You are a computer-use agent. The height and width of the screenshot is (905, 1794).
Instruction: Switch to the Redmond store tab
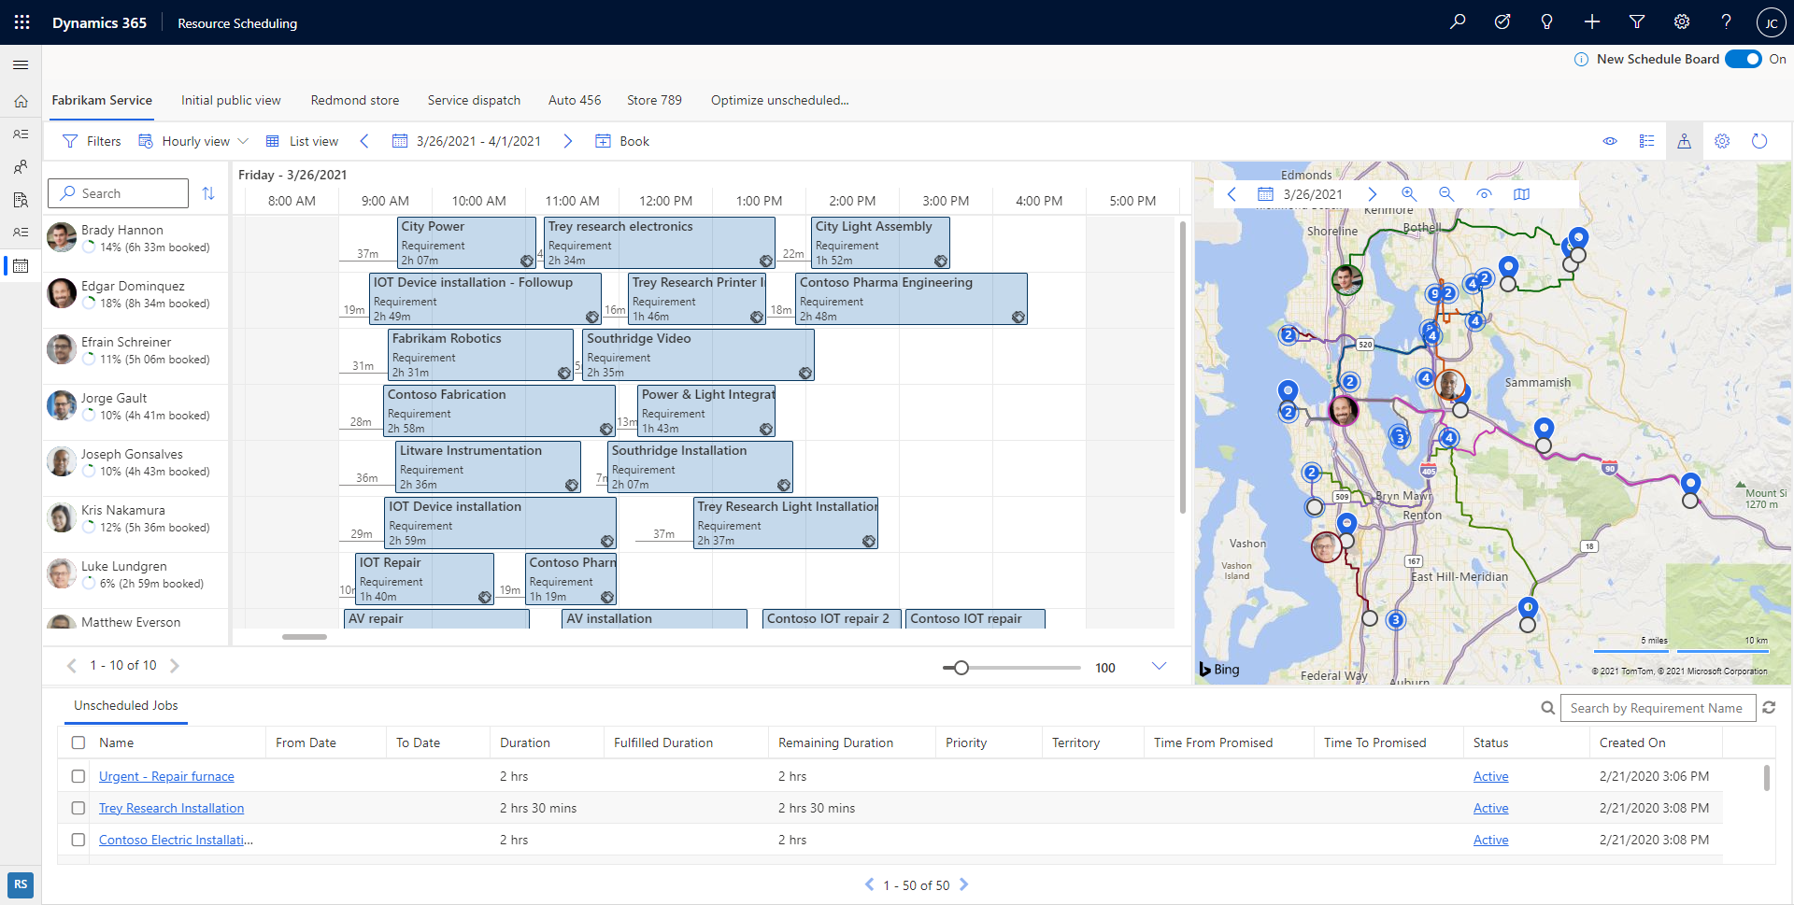(355, 100)
